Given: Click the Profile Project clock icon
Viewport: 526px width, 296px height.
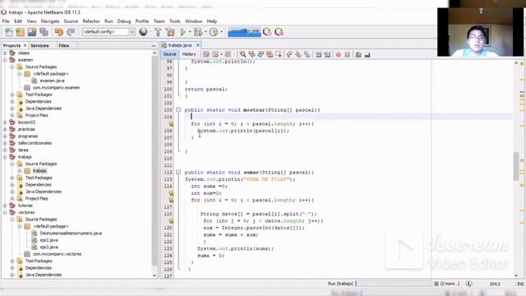Looking at the screenshot, I should click(x=214, y=32).
